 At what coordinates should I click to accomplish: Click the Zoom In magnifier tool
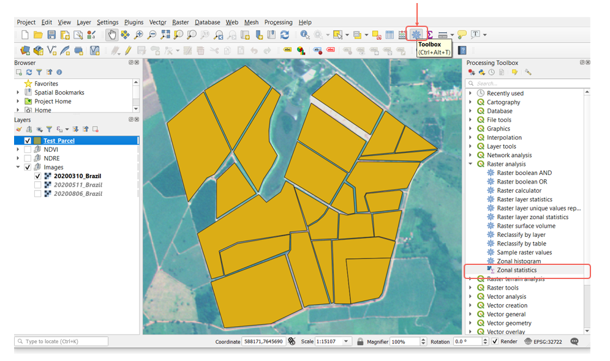[138, 35]
